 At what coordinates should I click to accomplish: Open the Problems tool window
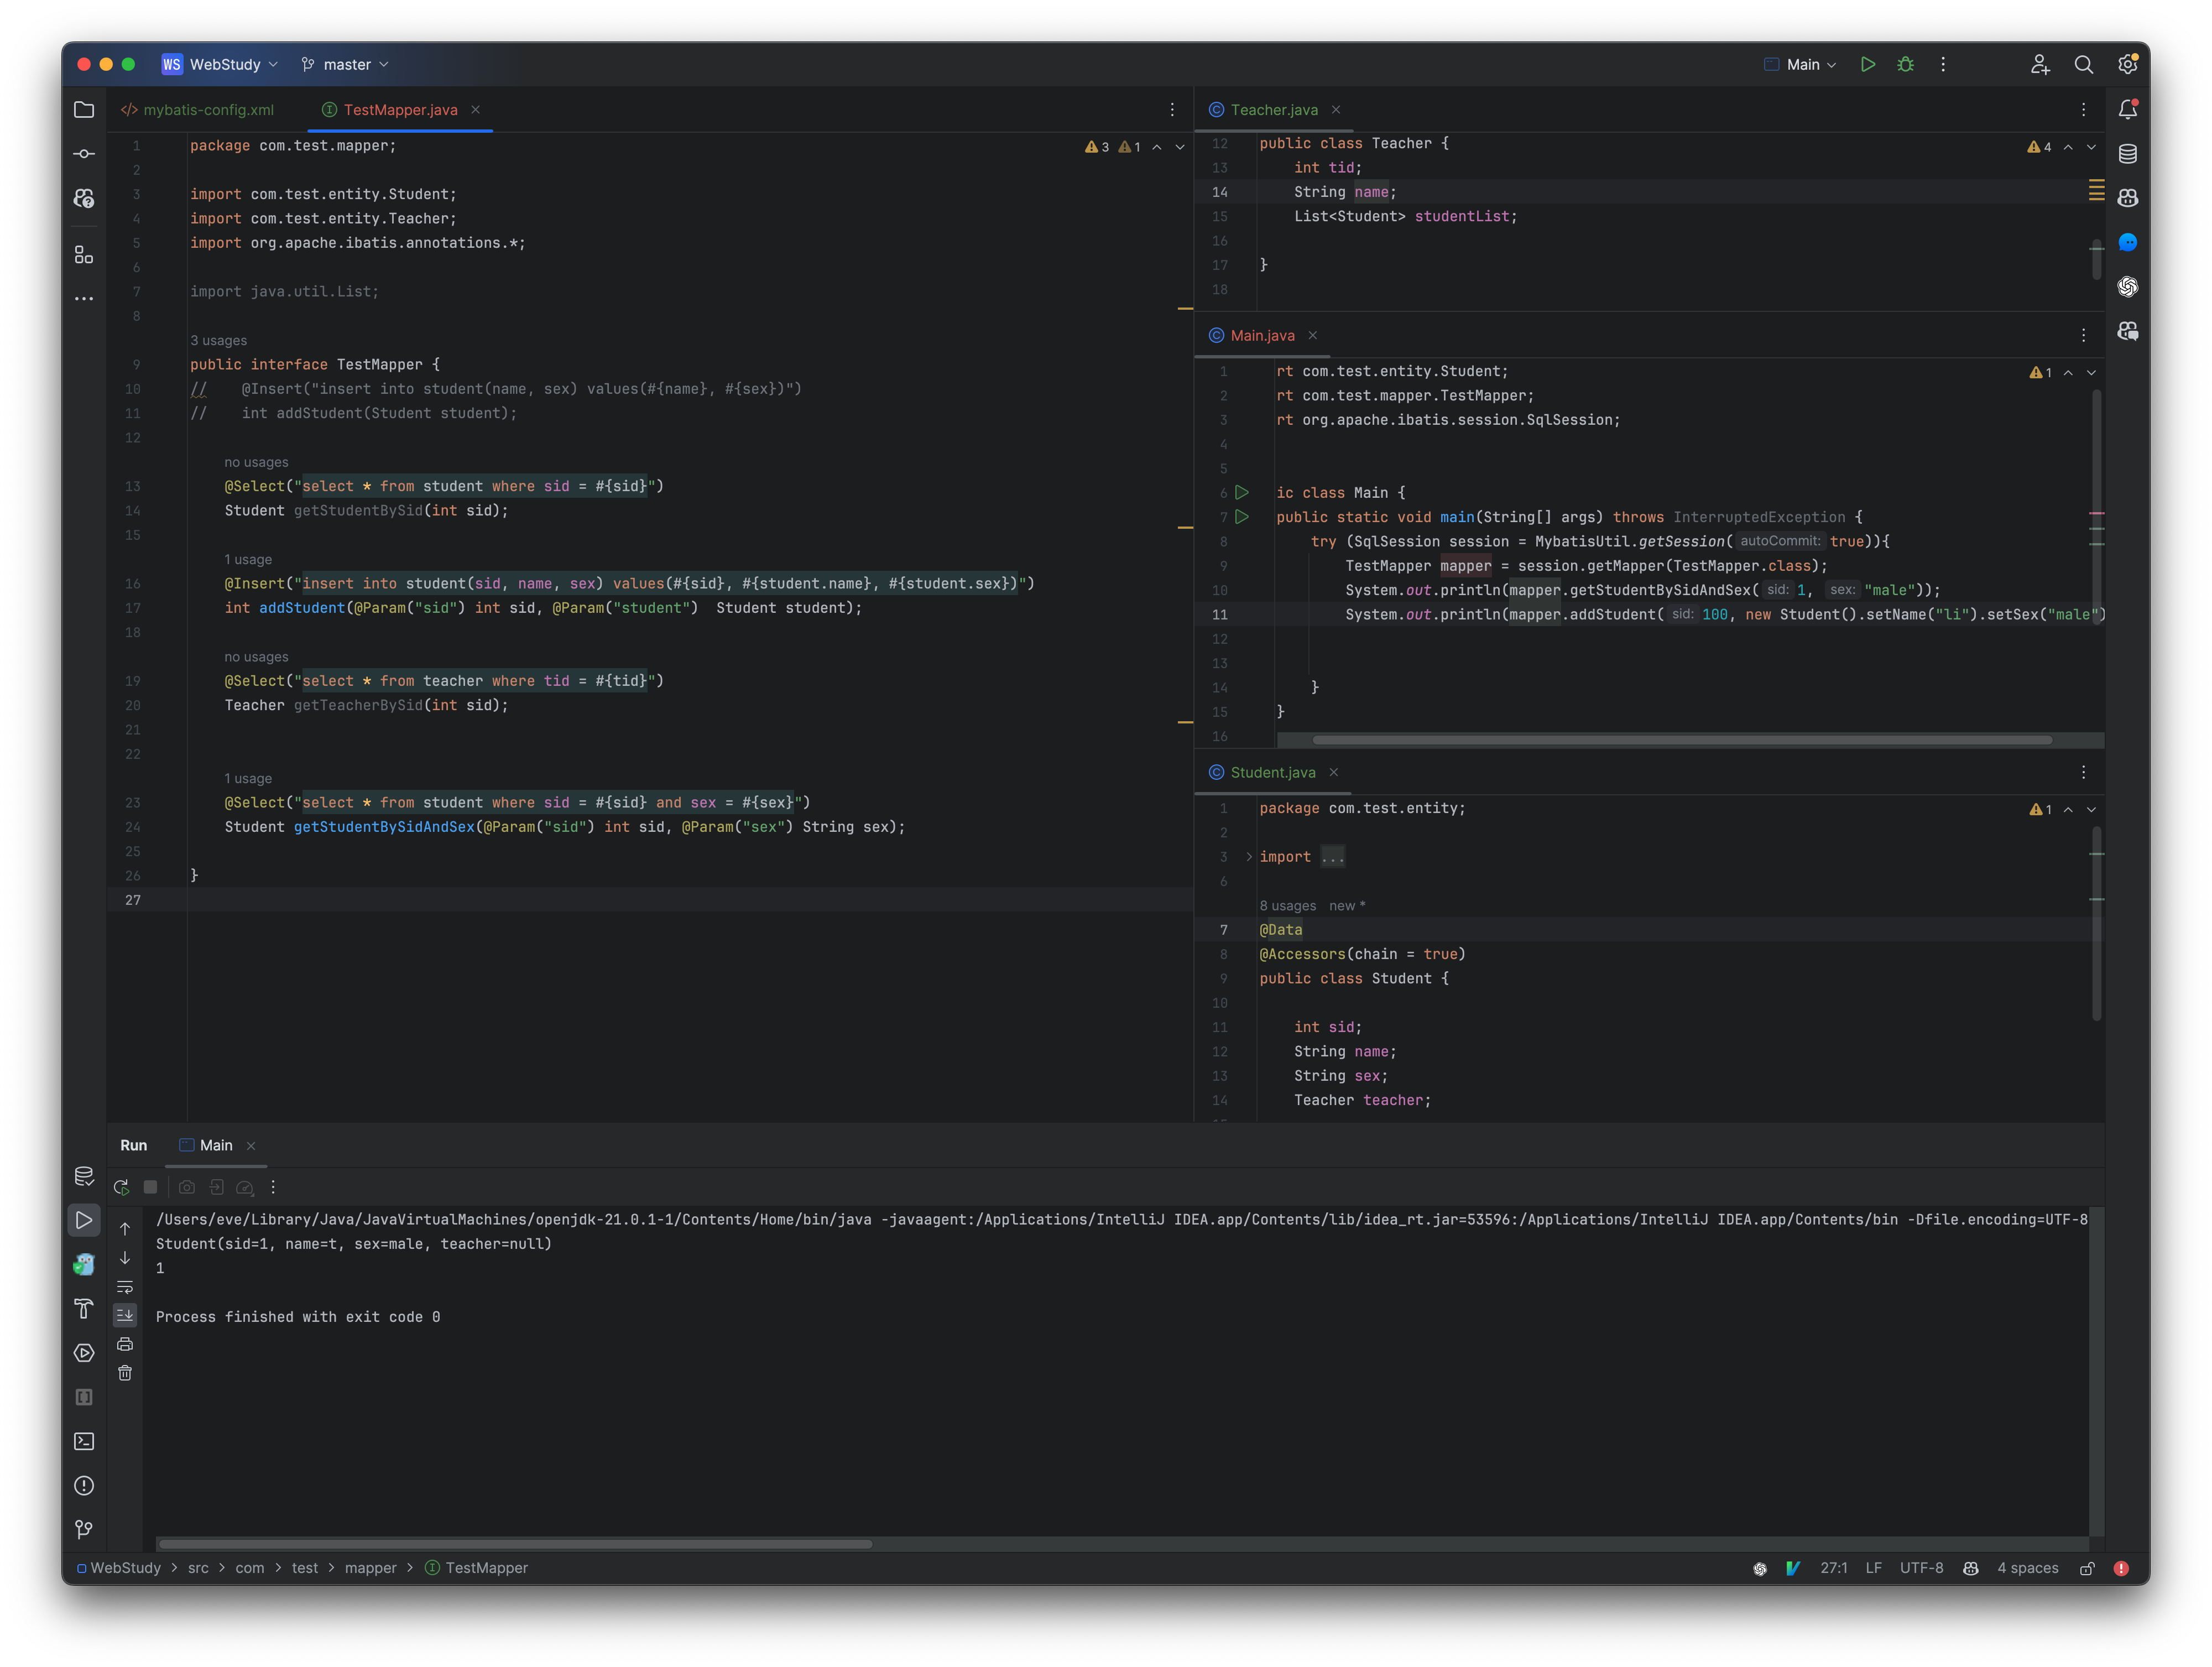84,1486
